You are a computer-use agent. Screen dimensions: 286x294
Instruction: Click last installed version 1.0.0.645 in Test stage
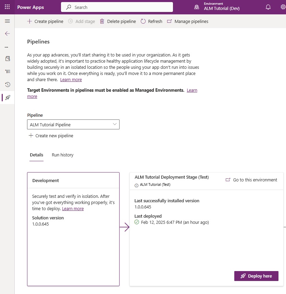[x=143, y=207]
